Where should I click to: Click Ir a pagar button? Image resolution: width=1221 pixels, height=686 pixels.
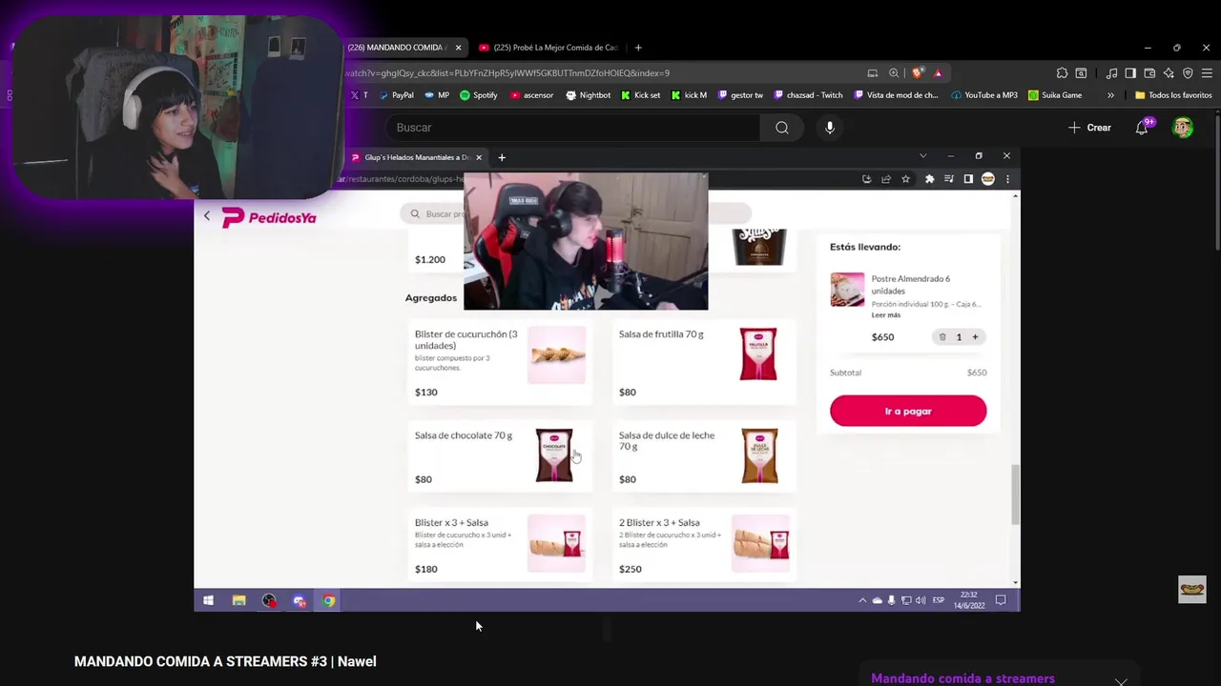click(x=908, y=412)
